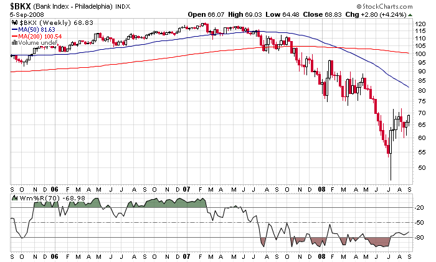The width and height of the screenshot is (436, 262).
Task: Click the volume bars icon beside Volume undef
Action: coord(15,43)
